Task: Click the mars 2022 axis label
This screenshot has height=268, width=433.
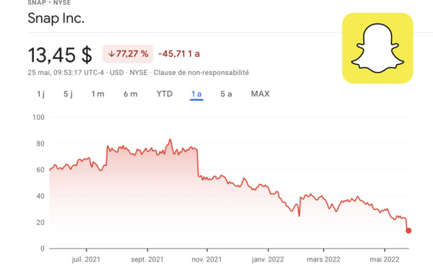Action: pos(323,259)
